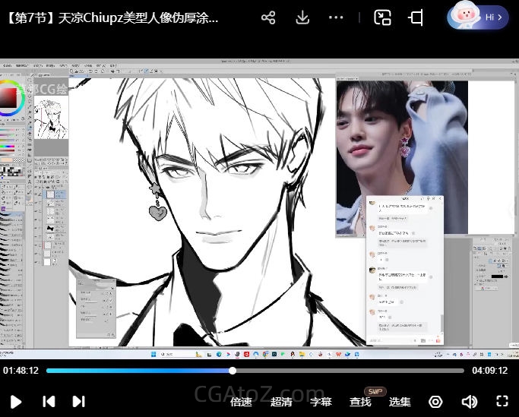519x417 pixels.
Task: Open the 超清 quality selector
Action: click(x=281, y=402)
